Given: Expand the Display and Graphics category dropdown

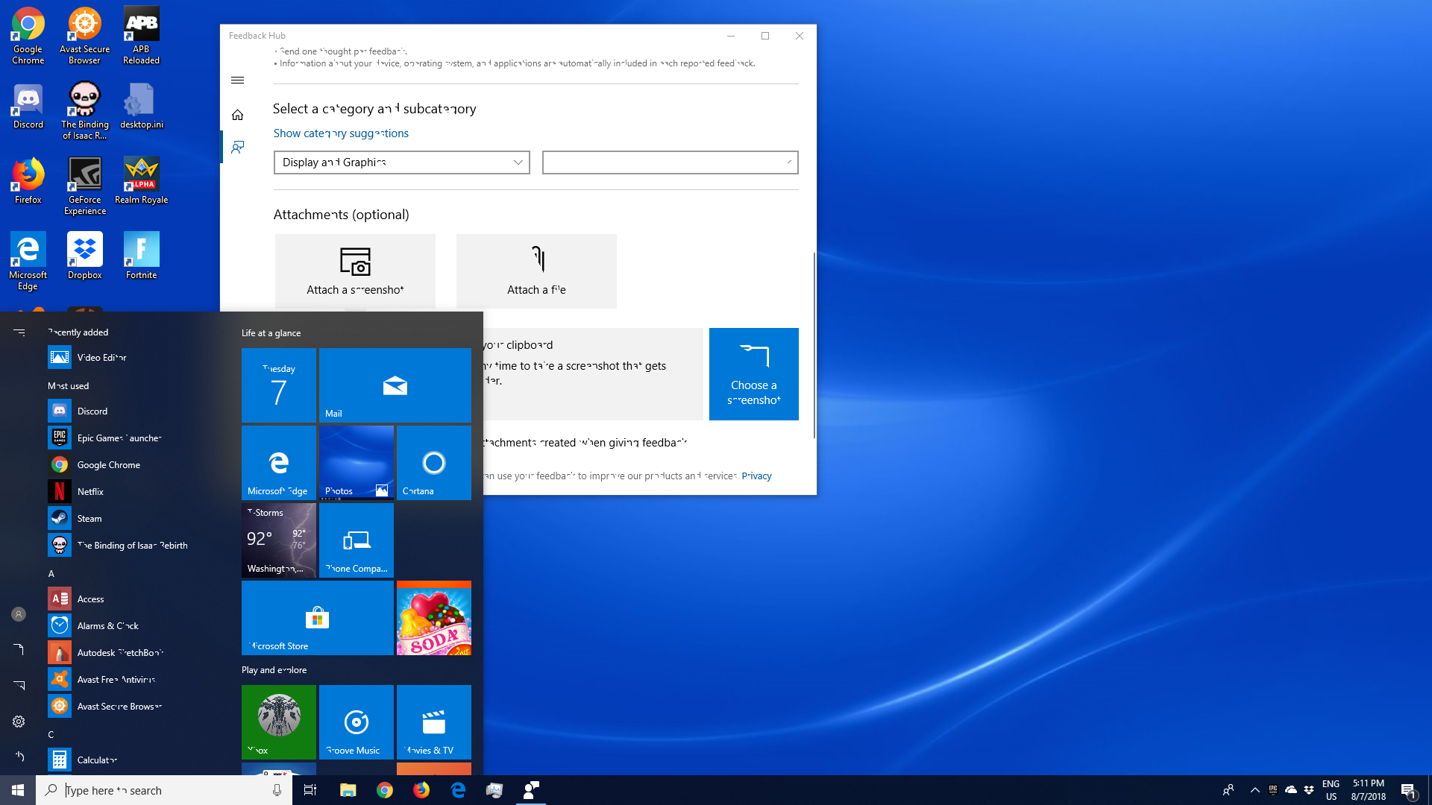Looking at the screenshot, I should point(402,162).
